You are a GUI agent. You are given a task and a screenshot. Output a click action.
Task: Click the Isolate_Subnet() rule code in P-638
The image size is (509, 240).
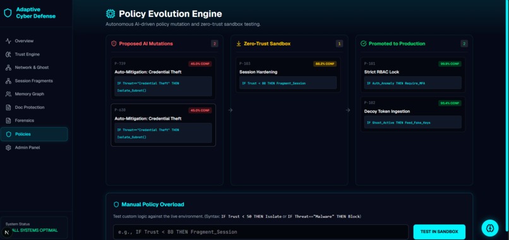tap(132, 137)
